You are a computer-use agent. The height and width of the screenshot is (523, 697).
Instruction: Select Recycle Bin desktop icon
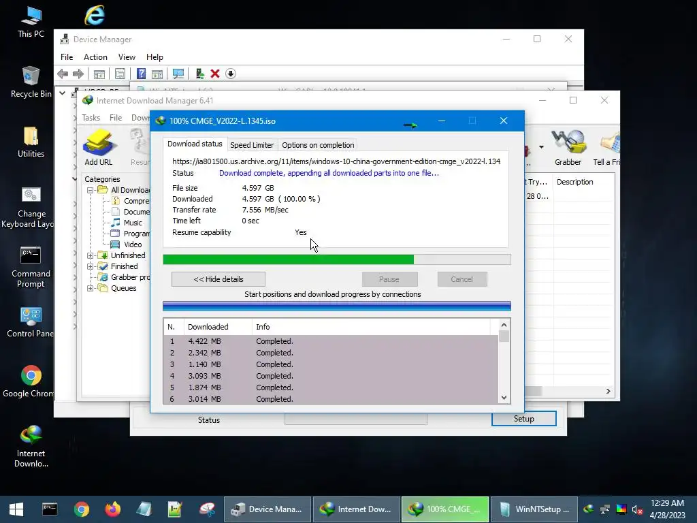(31, 82)
